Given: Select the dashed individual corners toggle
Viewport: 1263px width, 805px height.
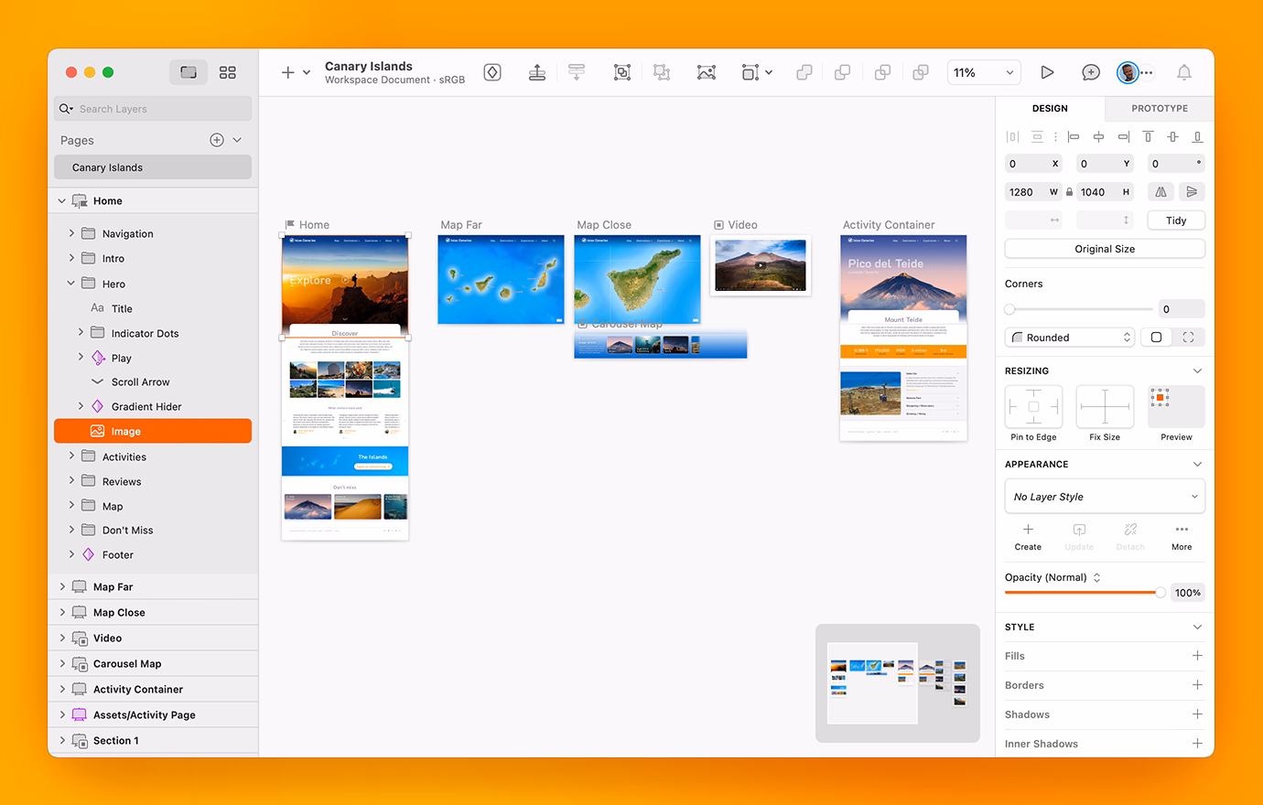Looking at the screenshot, I should tap(1188, 338).
